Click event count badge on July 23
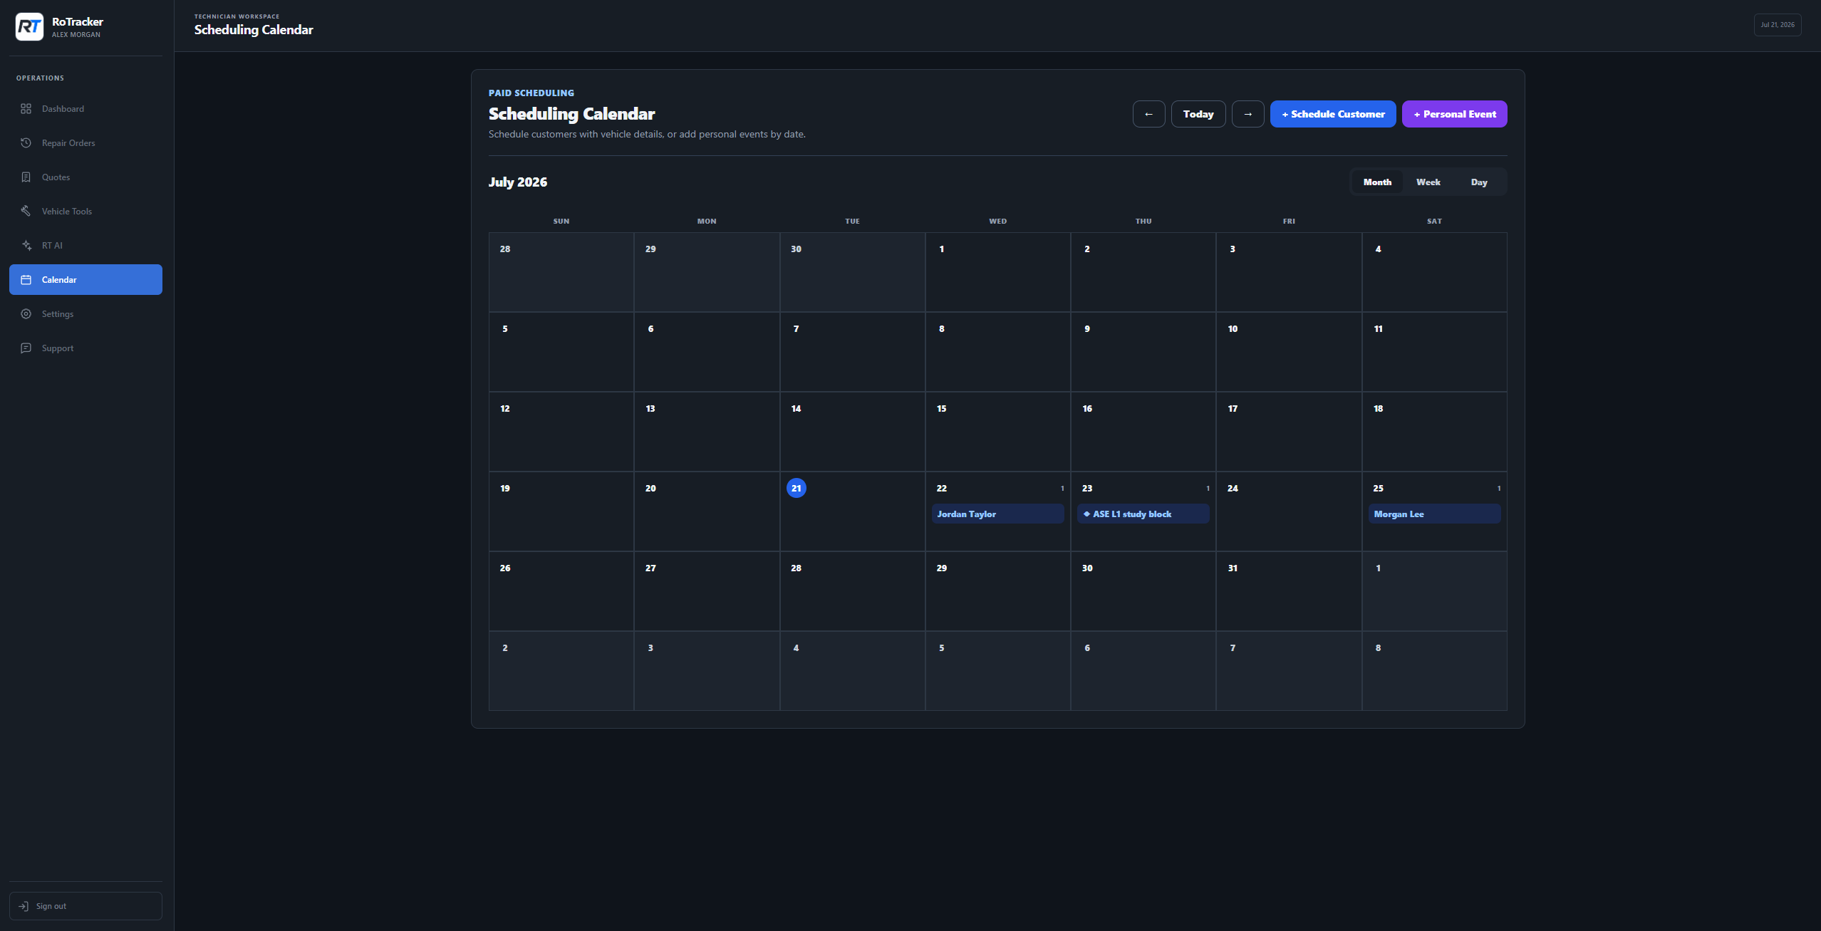This screenshot has height=931, width=1821. [1208, 489]
